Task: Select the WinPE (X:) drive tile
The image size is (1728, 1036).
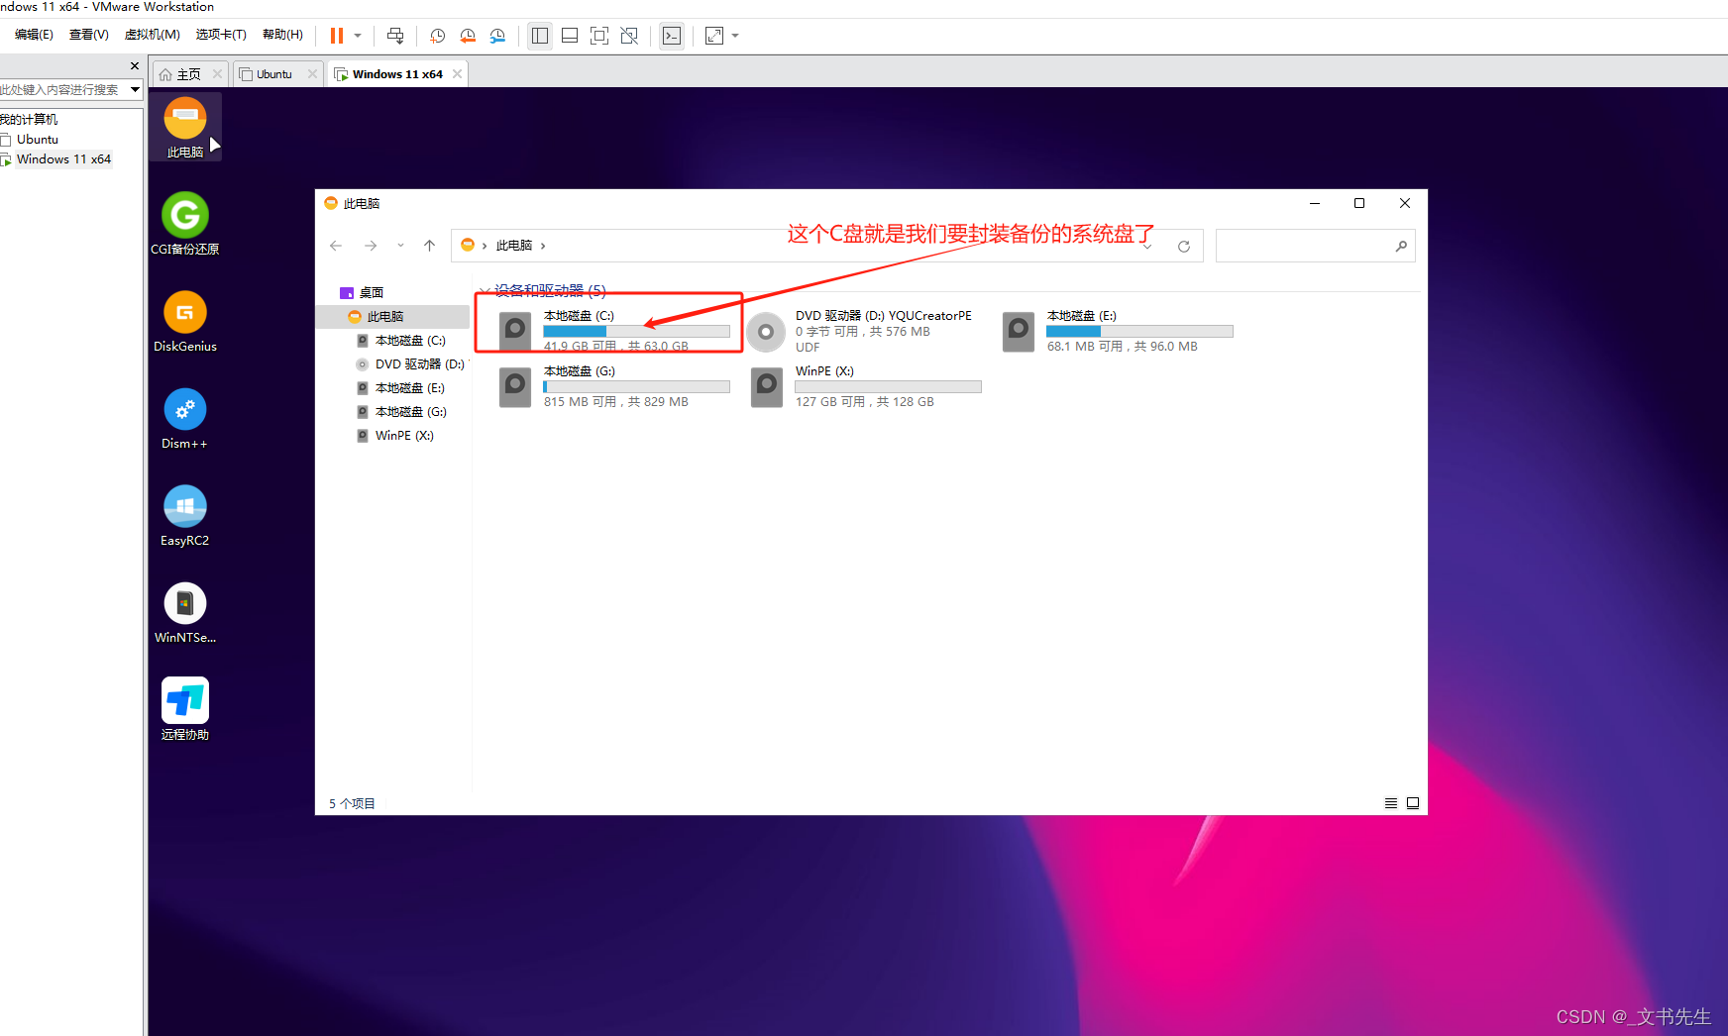Action: pos(866,386)
